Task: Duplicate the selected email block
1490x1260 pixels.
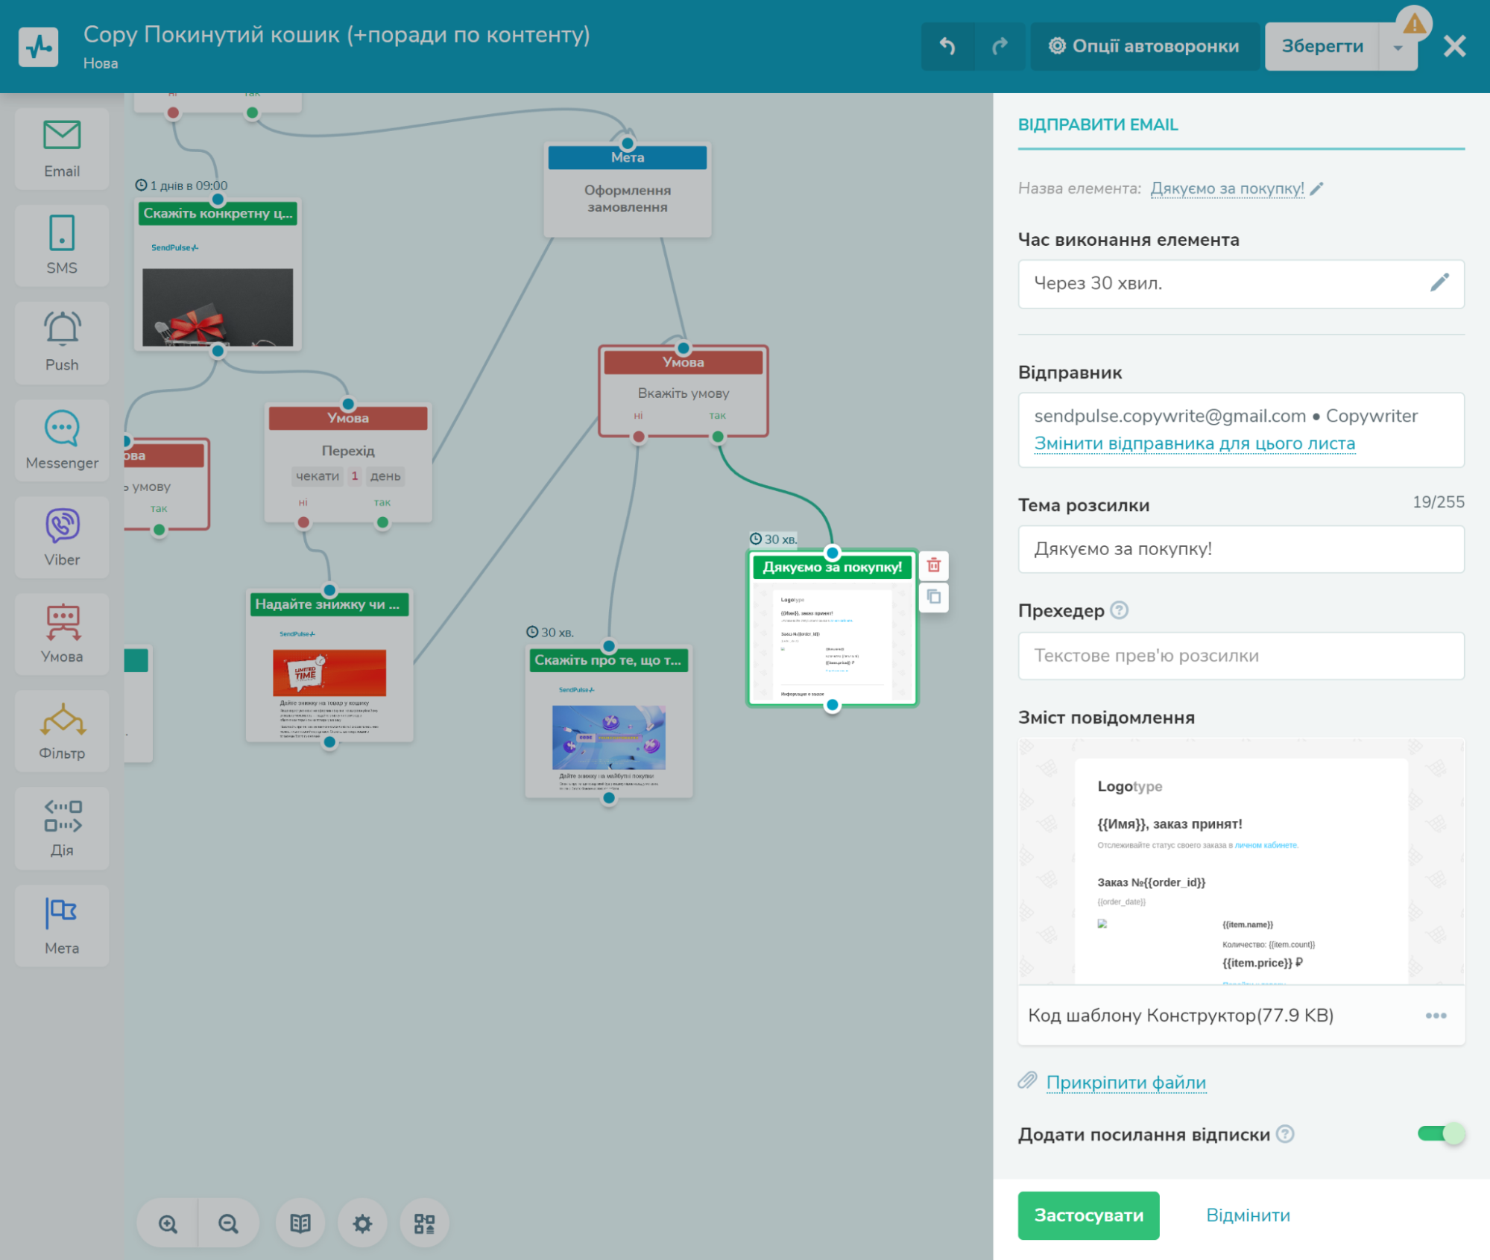Action: coord(933,597)
